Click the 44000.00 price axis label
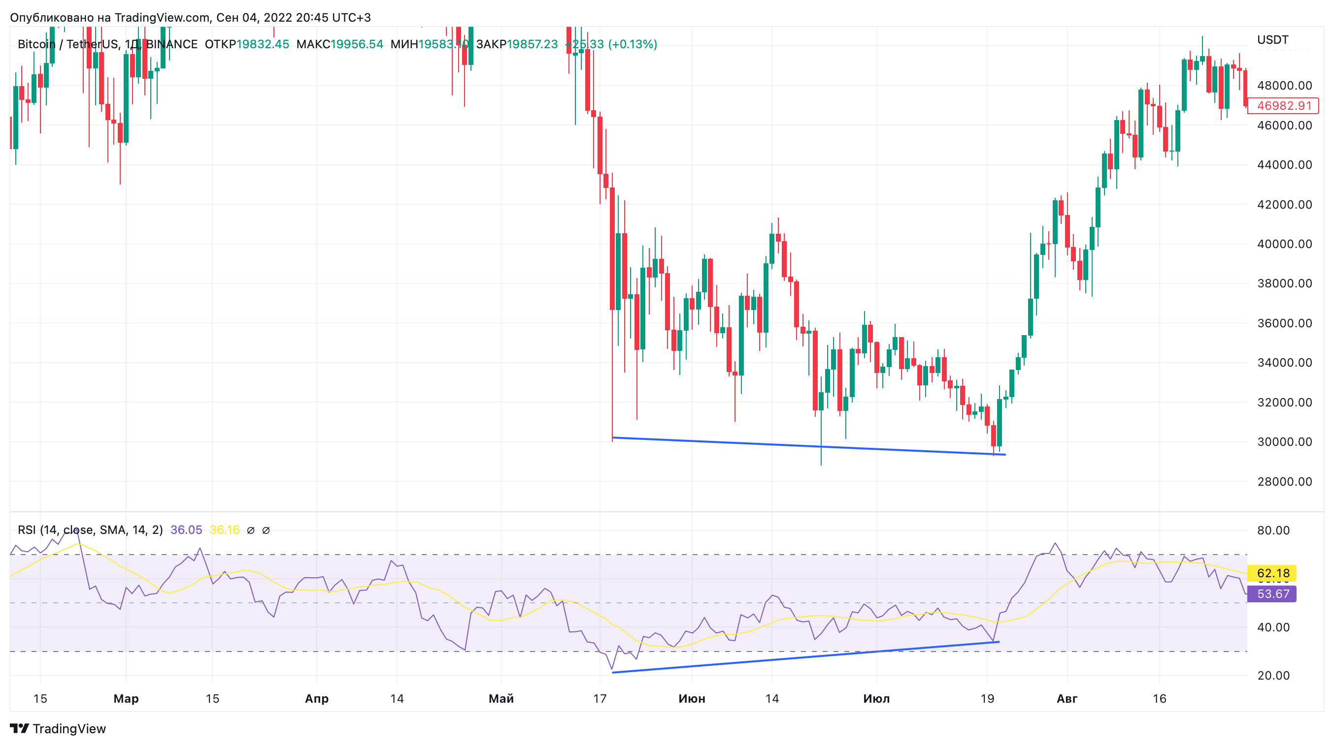 [1284, 164]
